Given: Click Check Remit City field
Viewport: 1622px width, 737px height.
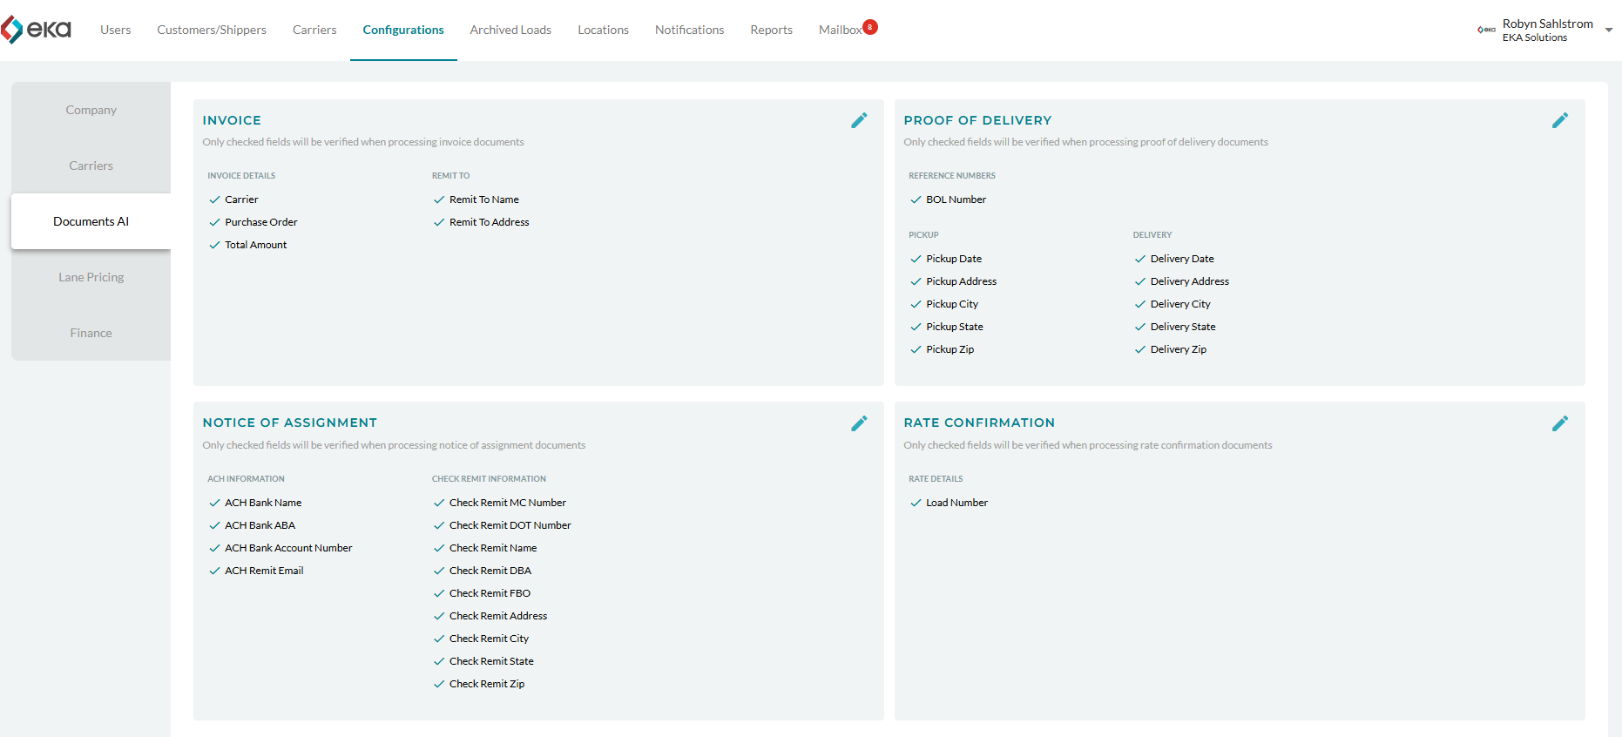Looking at the screenshot, I should pos(481,639).
